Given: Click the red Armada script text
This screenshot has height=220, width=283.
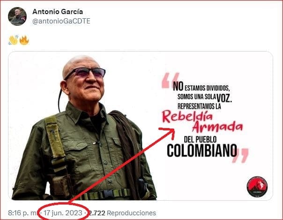Looking at the screenshot, I should tap(218, 127).
